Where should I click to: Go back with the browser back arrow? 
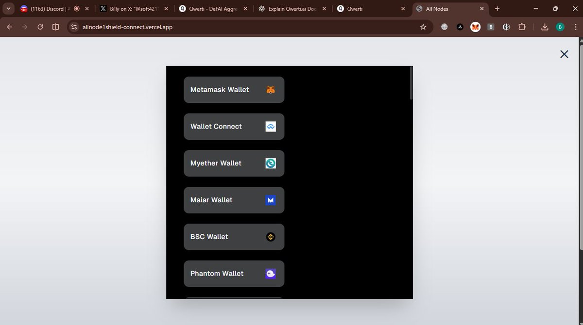[x=9, y=27]
